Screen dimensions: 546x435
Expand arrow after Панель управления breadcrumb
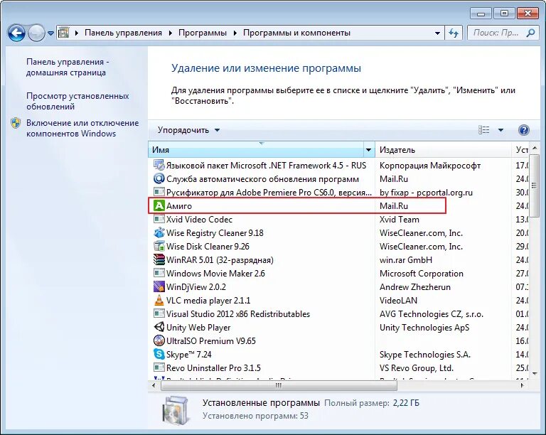pyautogui.click(x=171, y=33)
